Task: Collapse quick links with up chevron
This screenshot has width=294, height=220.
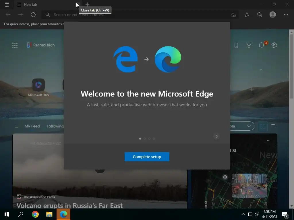Action: (261, 69)
